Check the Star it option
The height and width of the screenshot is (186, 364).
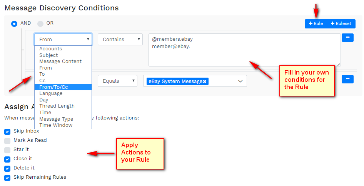7,150
